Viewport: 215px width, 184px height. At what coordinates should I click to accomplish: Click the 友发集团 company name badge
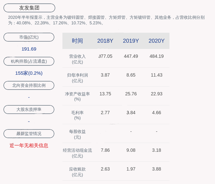pyautogui.click(x=29, y=8)
